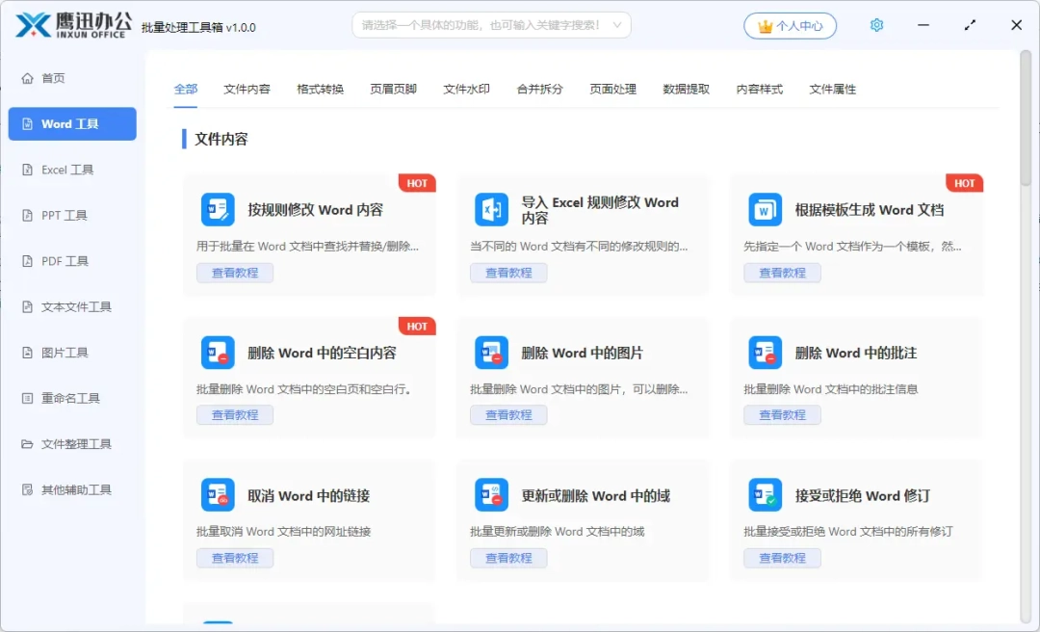View 查看教程 under 删除 Word 中的空白内容
The width and height of the screenshot is (1040, 632).
click(x=235, y=415)
